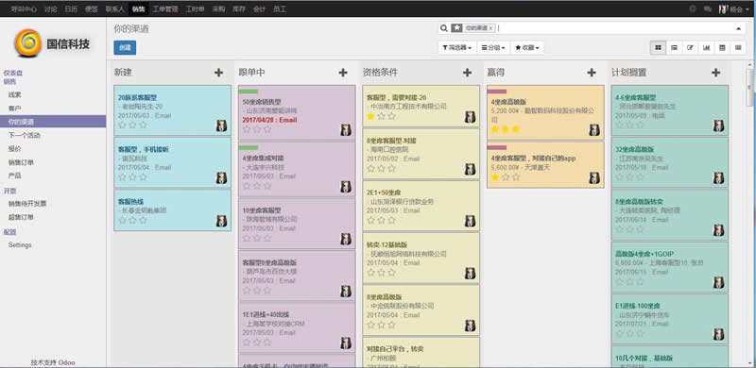Open the 日历 menu
Viewport: 756px width, 368px height.
(71, 8)
